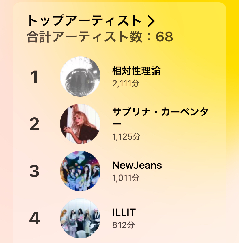Open the トップアーティスト chevron arrow
Image resolution: width=239 pixels, height=243 pixels.
[x=152, y=21]
